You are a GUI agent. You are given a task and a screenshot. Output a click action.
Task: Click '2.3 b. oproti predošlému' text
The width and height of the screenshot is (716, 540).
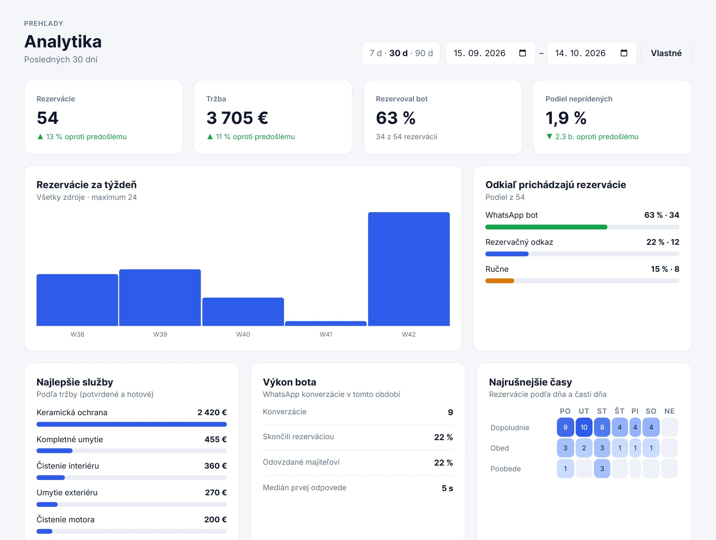(x=596, y=137)
